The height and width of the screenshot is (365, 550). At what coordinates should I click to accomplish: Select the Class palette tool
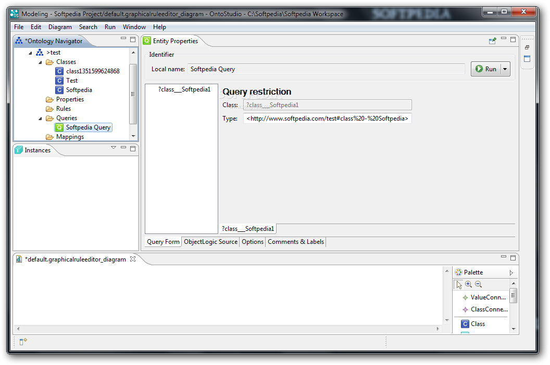pyautogui.click(x=473, y=324)
